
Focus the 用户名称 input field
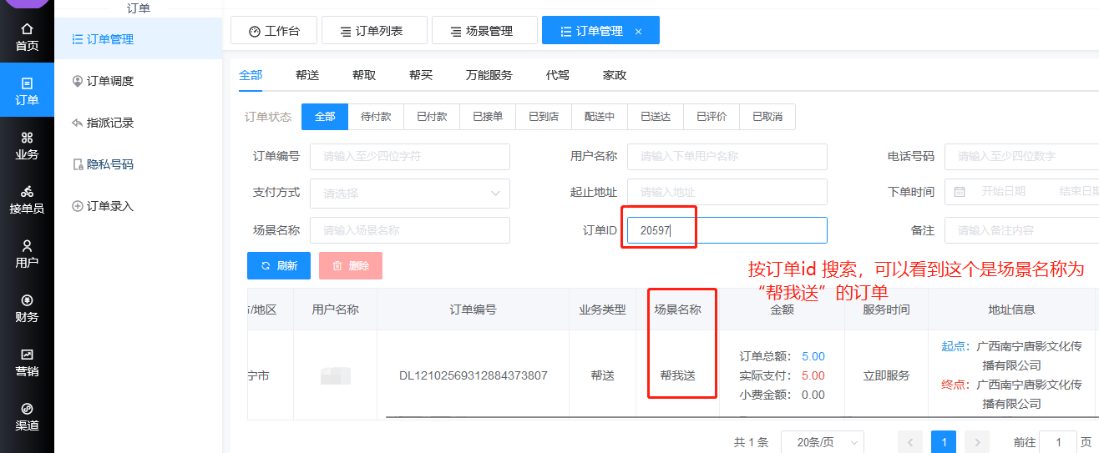click(x=727, y=156)
